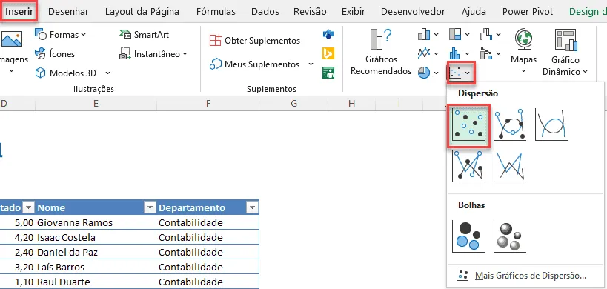Image resolution: width=607 pixels, height=289 pixels.
Task: Insert Modelos 3D
Action: 65,73
